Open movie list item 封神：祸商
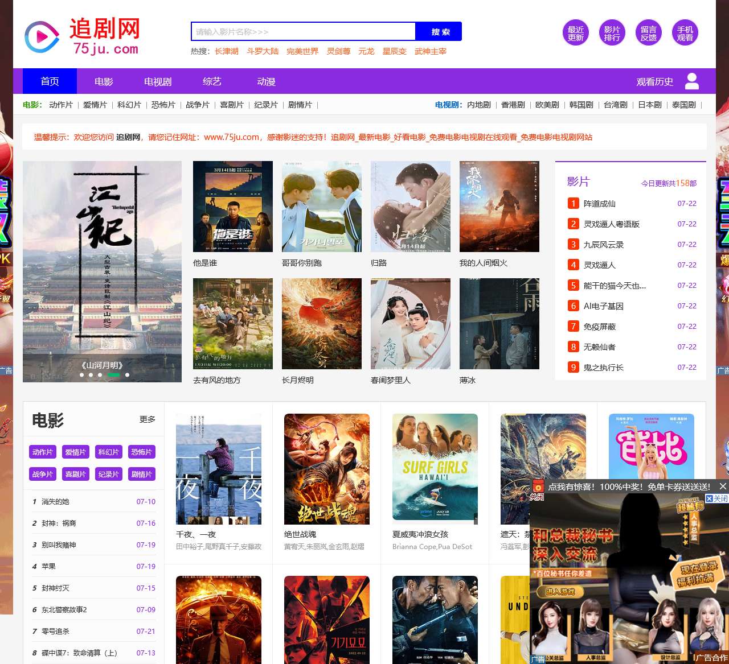This screenshot has width=729, height=664. click(59, 523)
